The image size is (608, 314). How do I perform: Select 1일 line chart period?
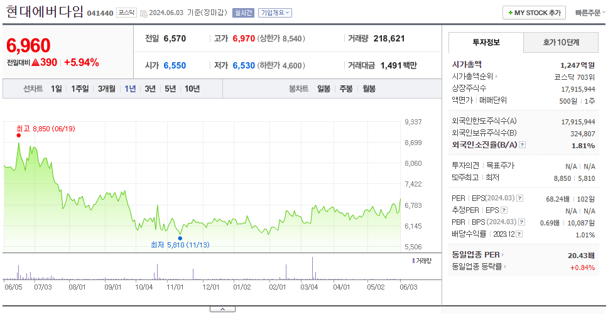(57, 89)
